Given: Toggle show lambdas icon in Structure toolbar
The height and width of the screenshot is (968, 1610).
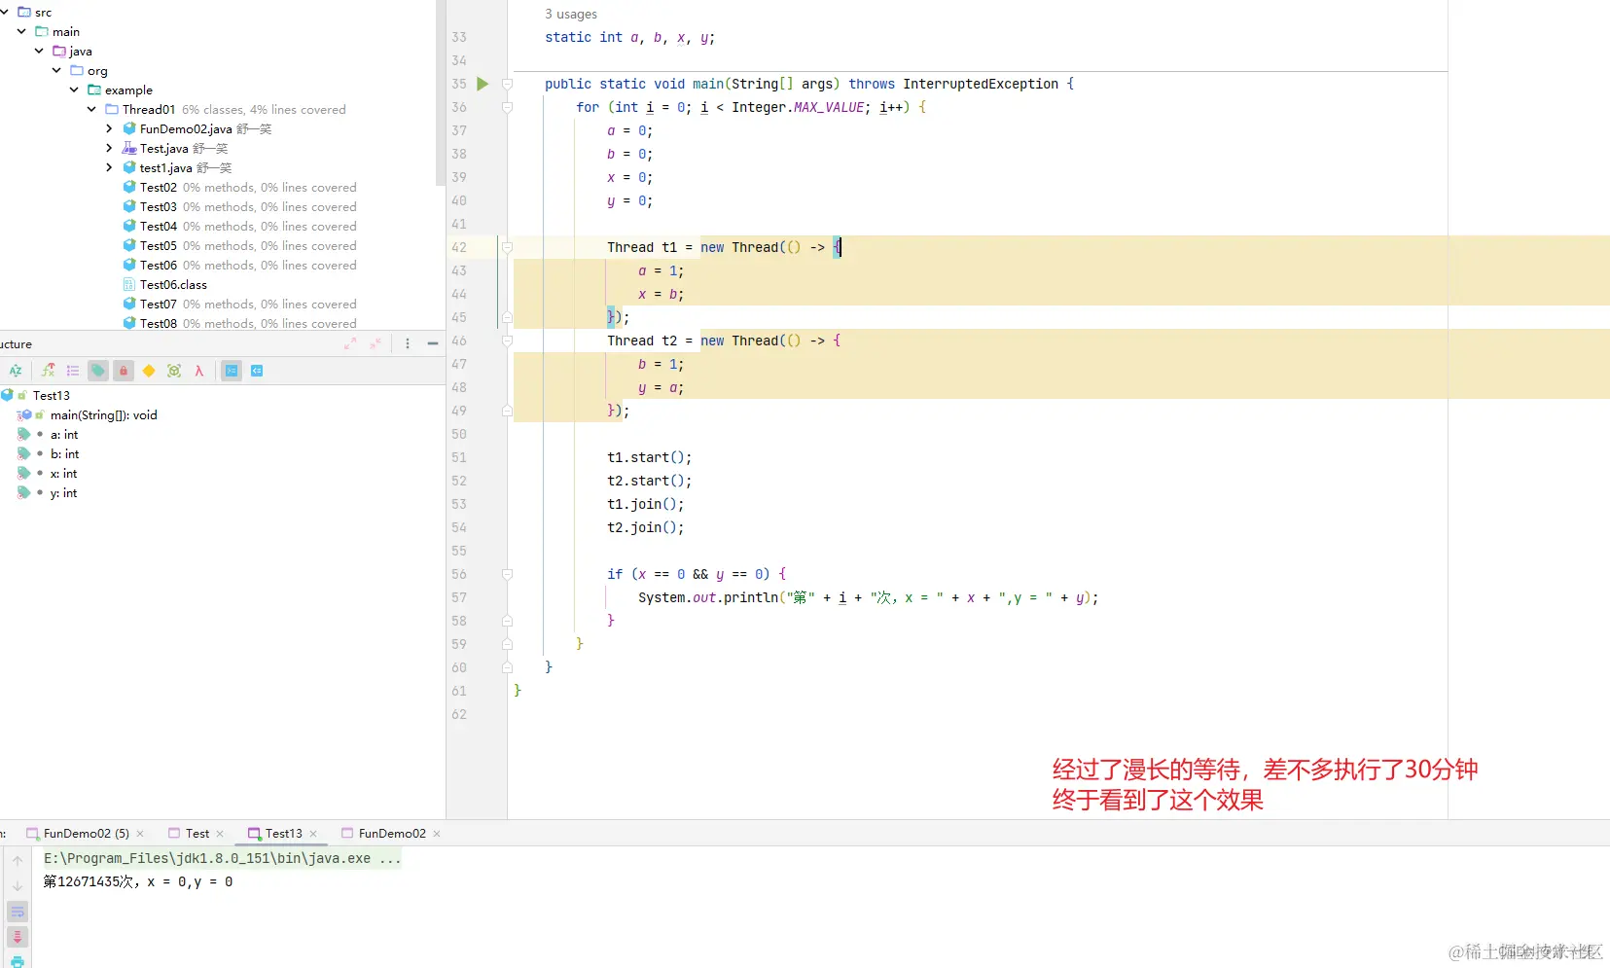Looking at the screenshot, I should point(199,371).
